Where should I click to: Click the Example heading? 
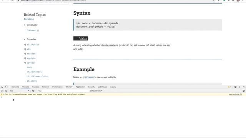(x=84, y=69)
